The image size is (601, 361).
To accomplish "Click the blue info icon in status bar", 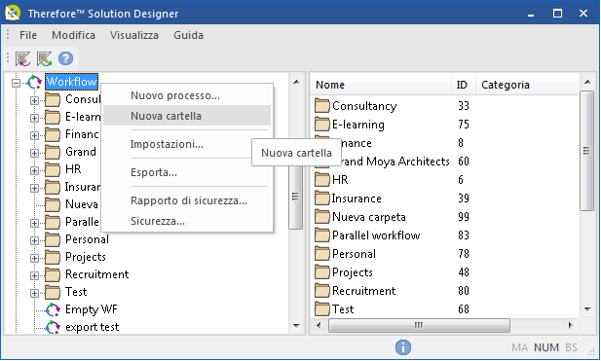I will [x=403, y=347].
